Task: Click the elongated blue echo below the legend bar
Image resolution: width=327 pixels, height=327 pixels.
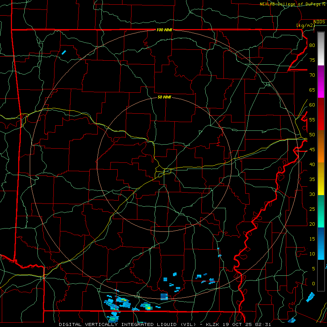Action: click(310, 297)
